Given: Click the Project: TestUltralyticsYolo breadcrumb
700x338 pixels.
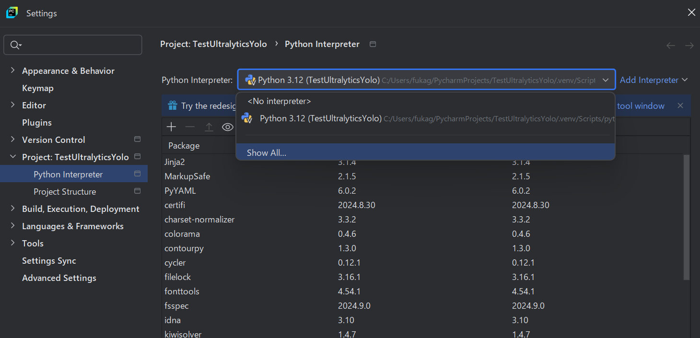Looking at the screenshot, I should pyautogui.click(x=213, y=44).
